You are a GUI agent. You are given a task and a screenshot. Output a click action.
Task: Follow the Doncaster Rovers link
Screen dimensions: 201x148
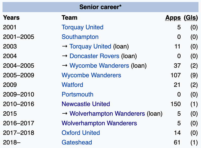pyautogui.click(x=94, y=56)
